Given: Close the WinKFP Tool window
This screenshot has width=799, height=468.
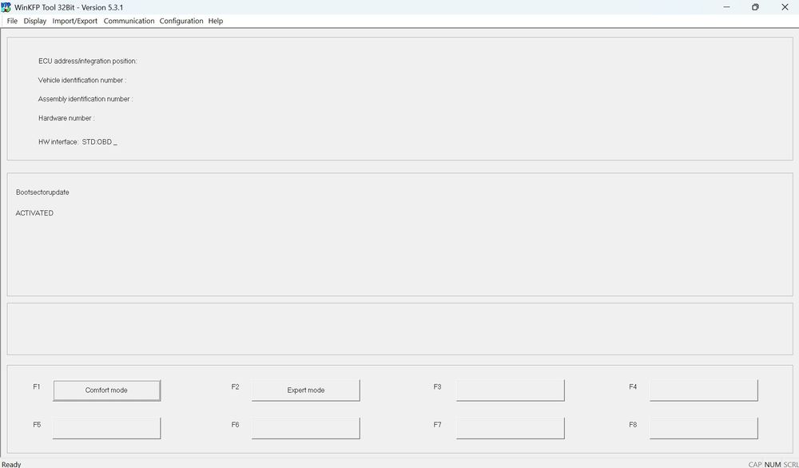Looking at the screenshot, I should point(785,7).
